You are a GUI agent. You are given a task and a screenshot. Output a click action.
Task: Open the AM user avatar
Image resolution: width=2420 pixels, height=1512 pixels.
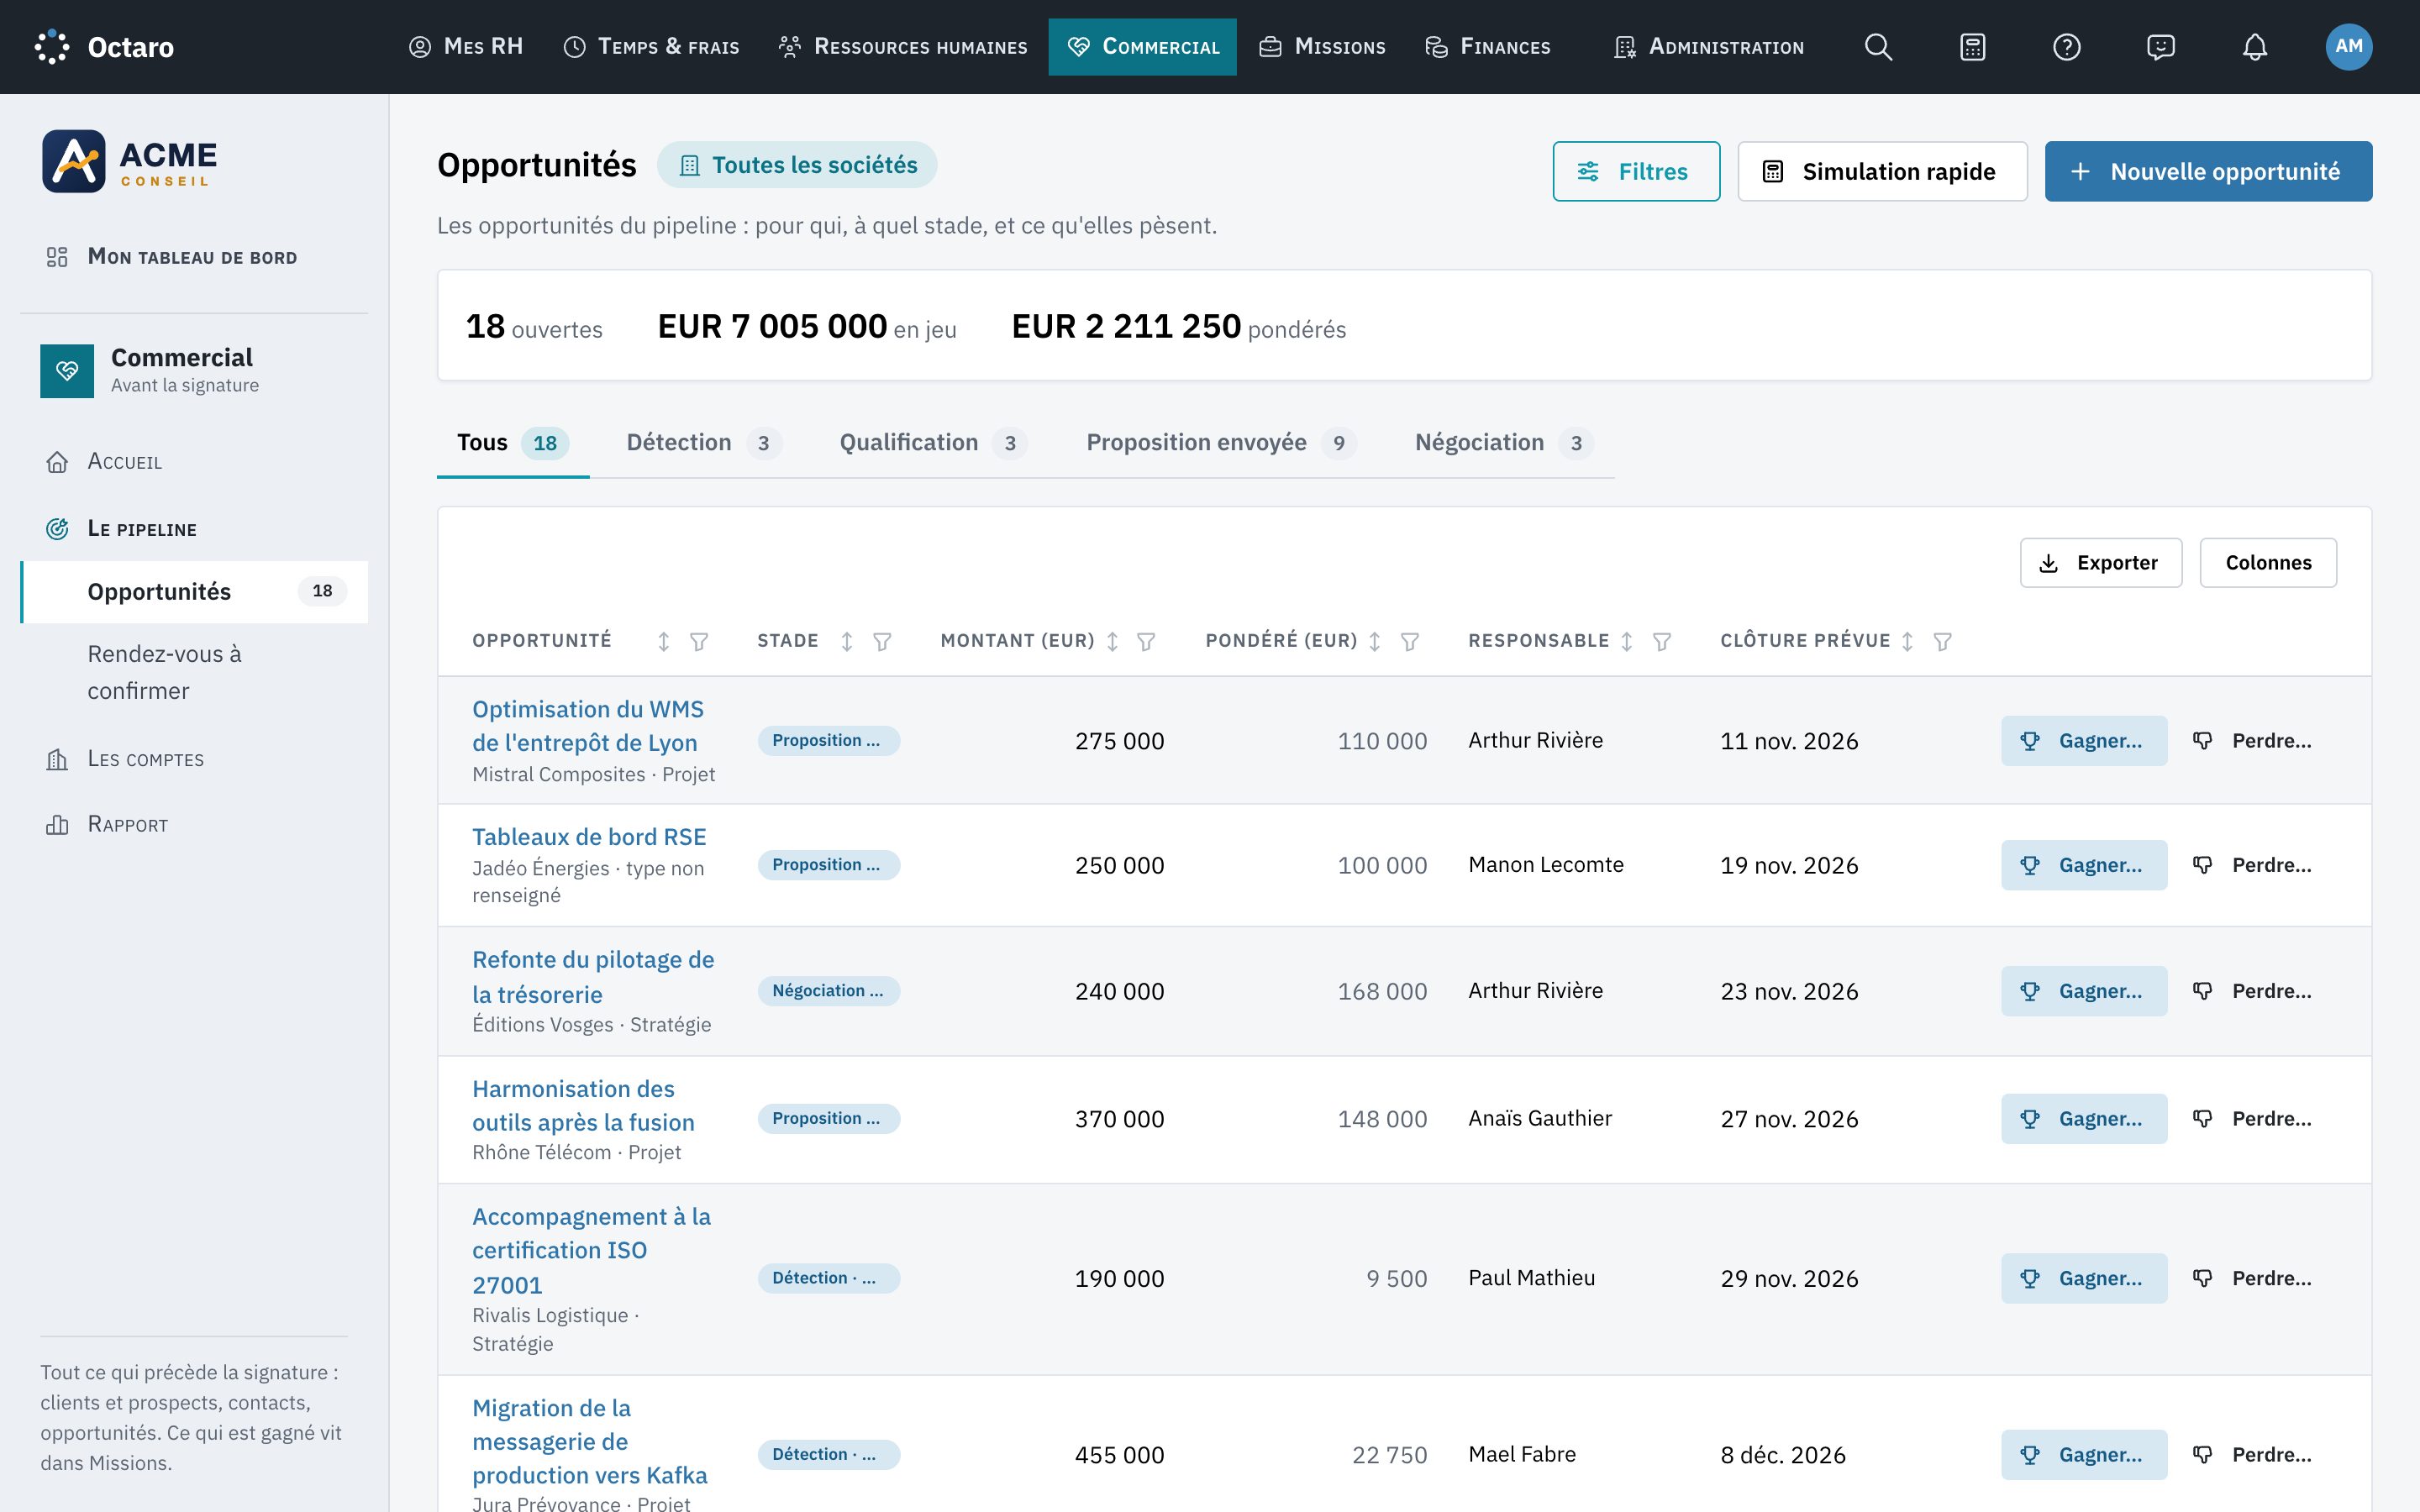[2348, 47]
